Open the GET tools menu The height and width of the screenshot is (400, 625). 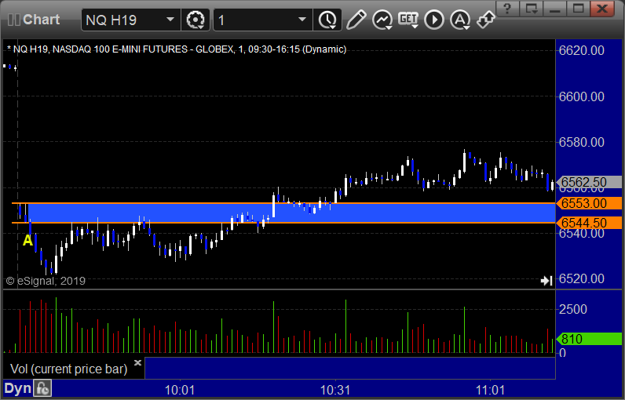pyautogui.click(x=408, y=20)
